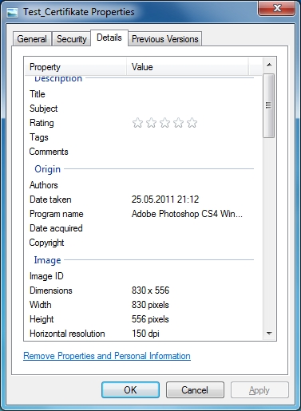Click the vertical scrollbar thumb
This screenshot has height=411, width=301.
[269, 105]
